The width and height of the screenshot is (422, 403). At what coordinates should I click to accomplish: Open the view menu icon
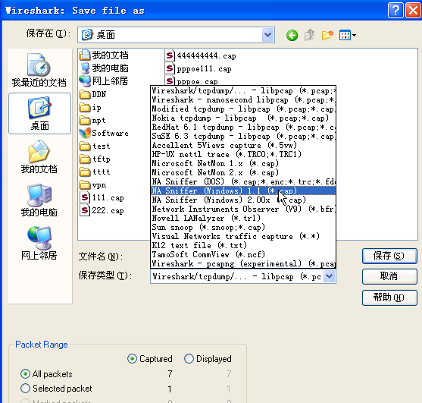[348, 35]
